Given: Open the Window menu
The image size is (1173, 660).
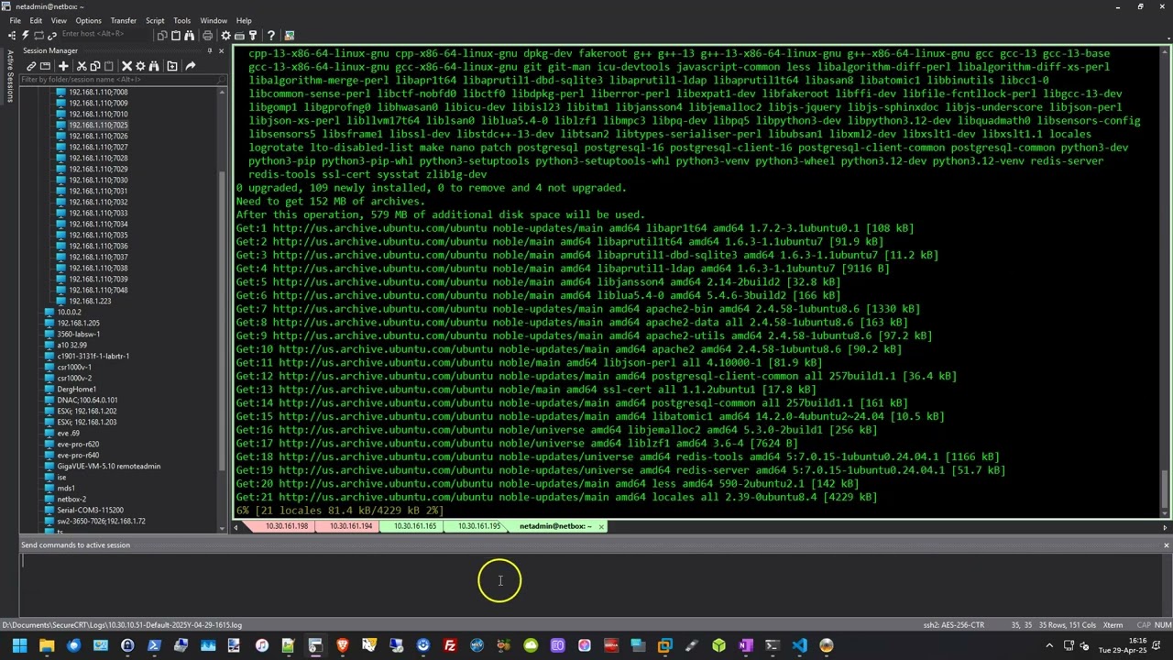Looking at the screenshot, I should [x=214, y=20].
